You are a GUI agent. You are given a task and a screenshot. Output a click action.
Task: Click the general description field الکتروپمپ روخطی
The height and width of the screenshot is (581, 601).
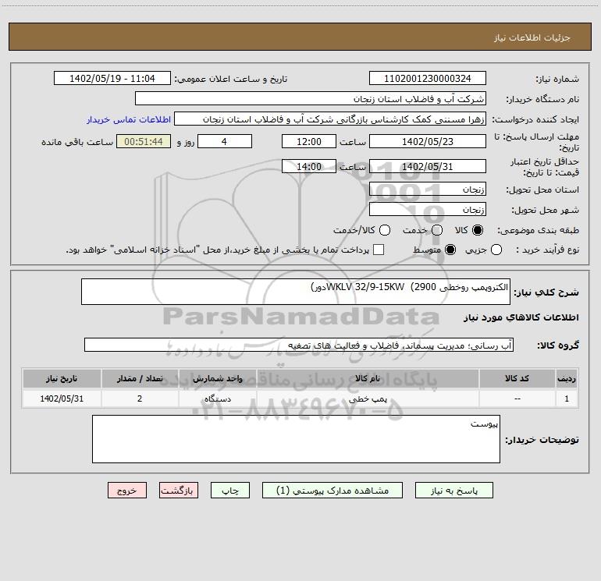[x=296, y=292]
